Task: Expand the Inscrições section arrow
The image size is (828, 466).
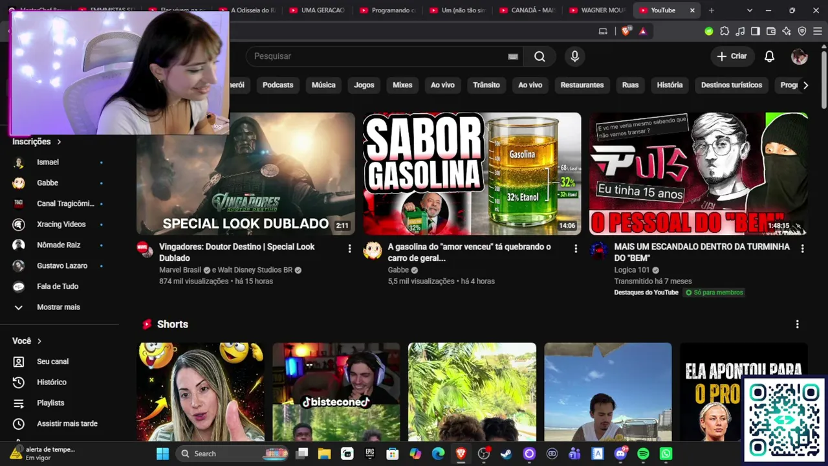Action: 59,142
